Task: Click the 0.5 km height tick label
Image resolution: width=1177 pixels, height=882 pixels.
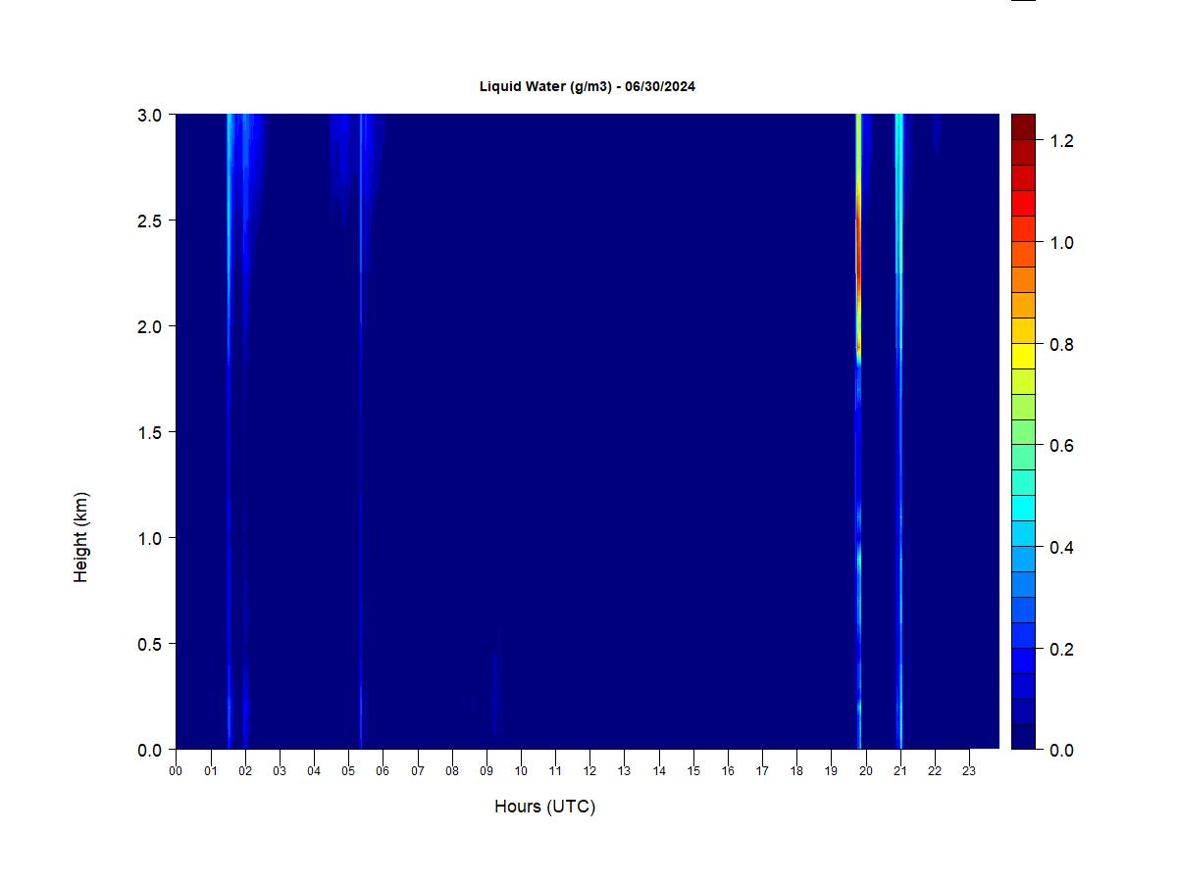Action: [149, 644]
